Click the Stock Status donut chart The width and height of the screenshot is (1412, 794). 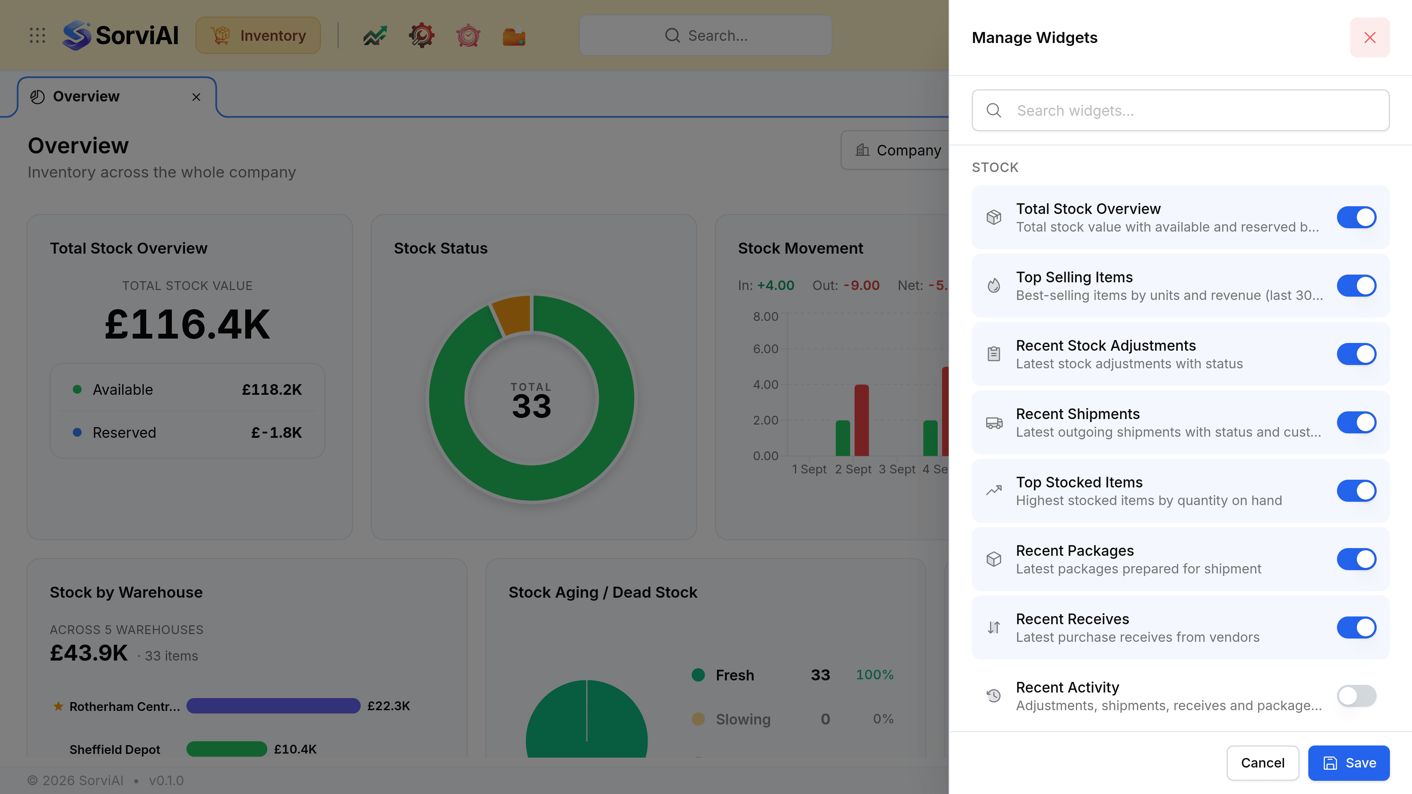(x=531, y=398)
